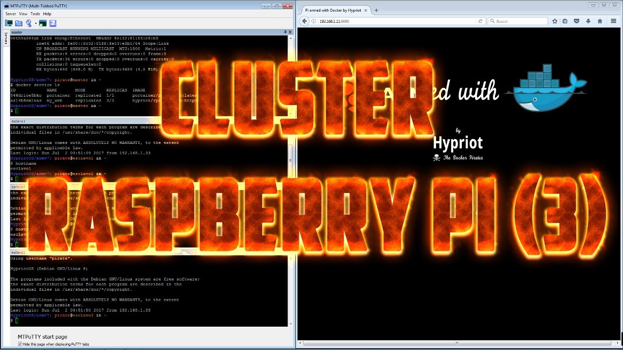Screen dimensions: 623x350
Task: Go to Firefox home page icon
Action: [x=600, y=21]
